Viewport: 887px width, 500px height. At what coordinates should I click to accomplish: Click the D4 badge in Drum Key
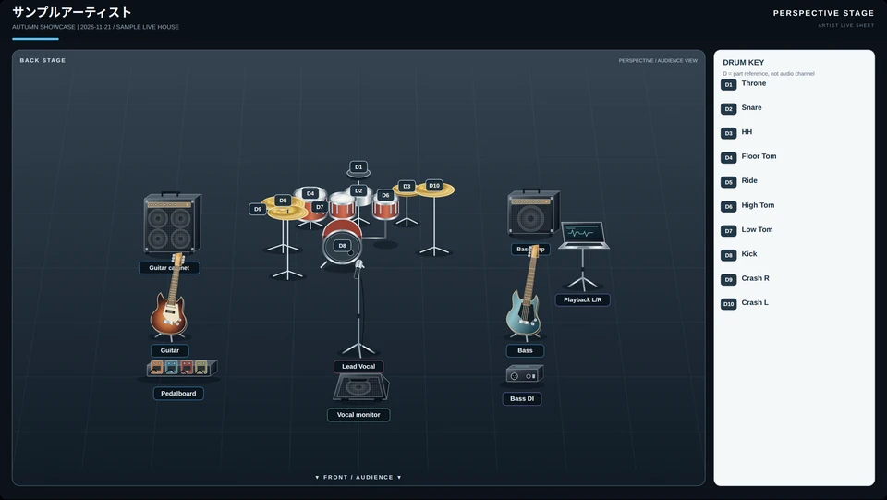point(729,158)
